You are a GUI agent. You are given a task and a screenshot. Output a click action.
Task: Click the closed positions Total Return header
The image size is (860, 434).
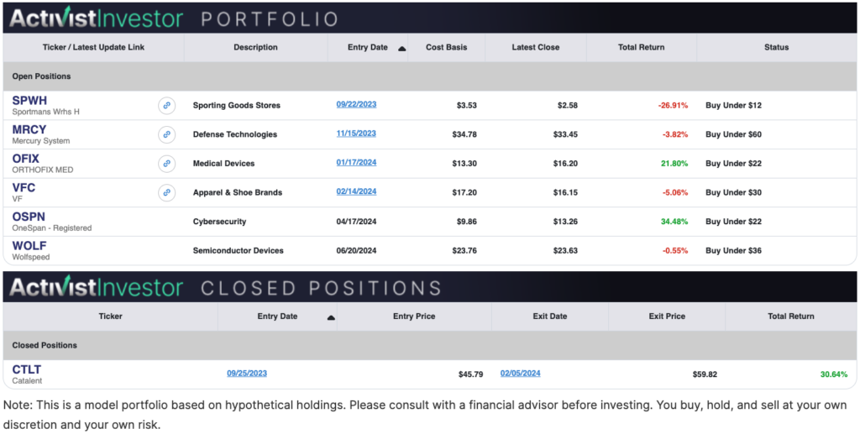click(x=791, y=316)
